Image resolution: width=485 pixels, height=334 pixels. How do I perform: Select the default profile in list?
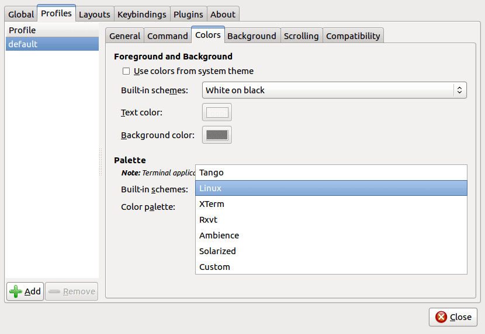point(52,44)
